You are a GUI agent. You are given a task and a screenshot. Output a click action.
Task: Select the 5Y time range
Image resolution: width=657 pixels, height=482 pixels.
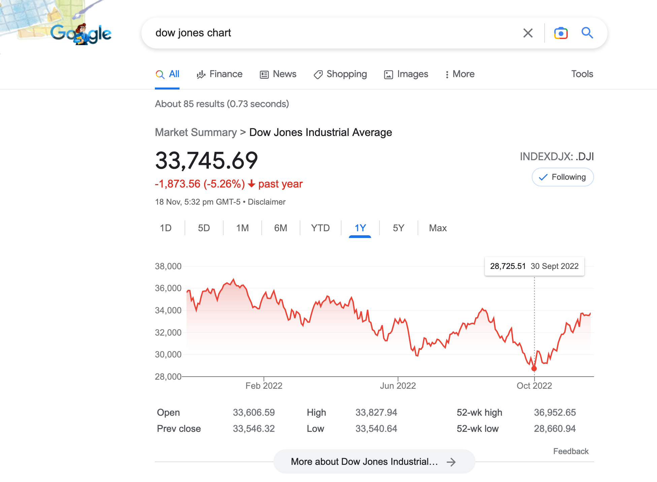[398, 228]
